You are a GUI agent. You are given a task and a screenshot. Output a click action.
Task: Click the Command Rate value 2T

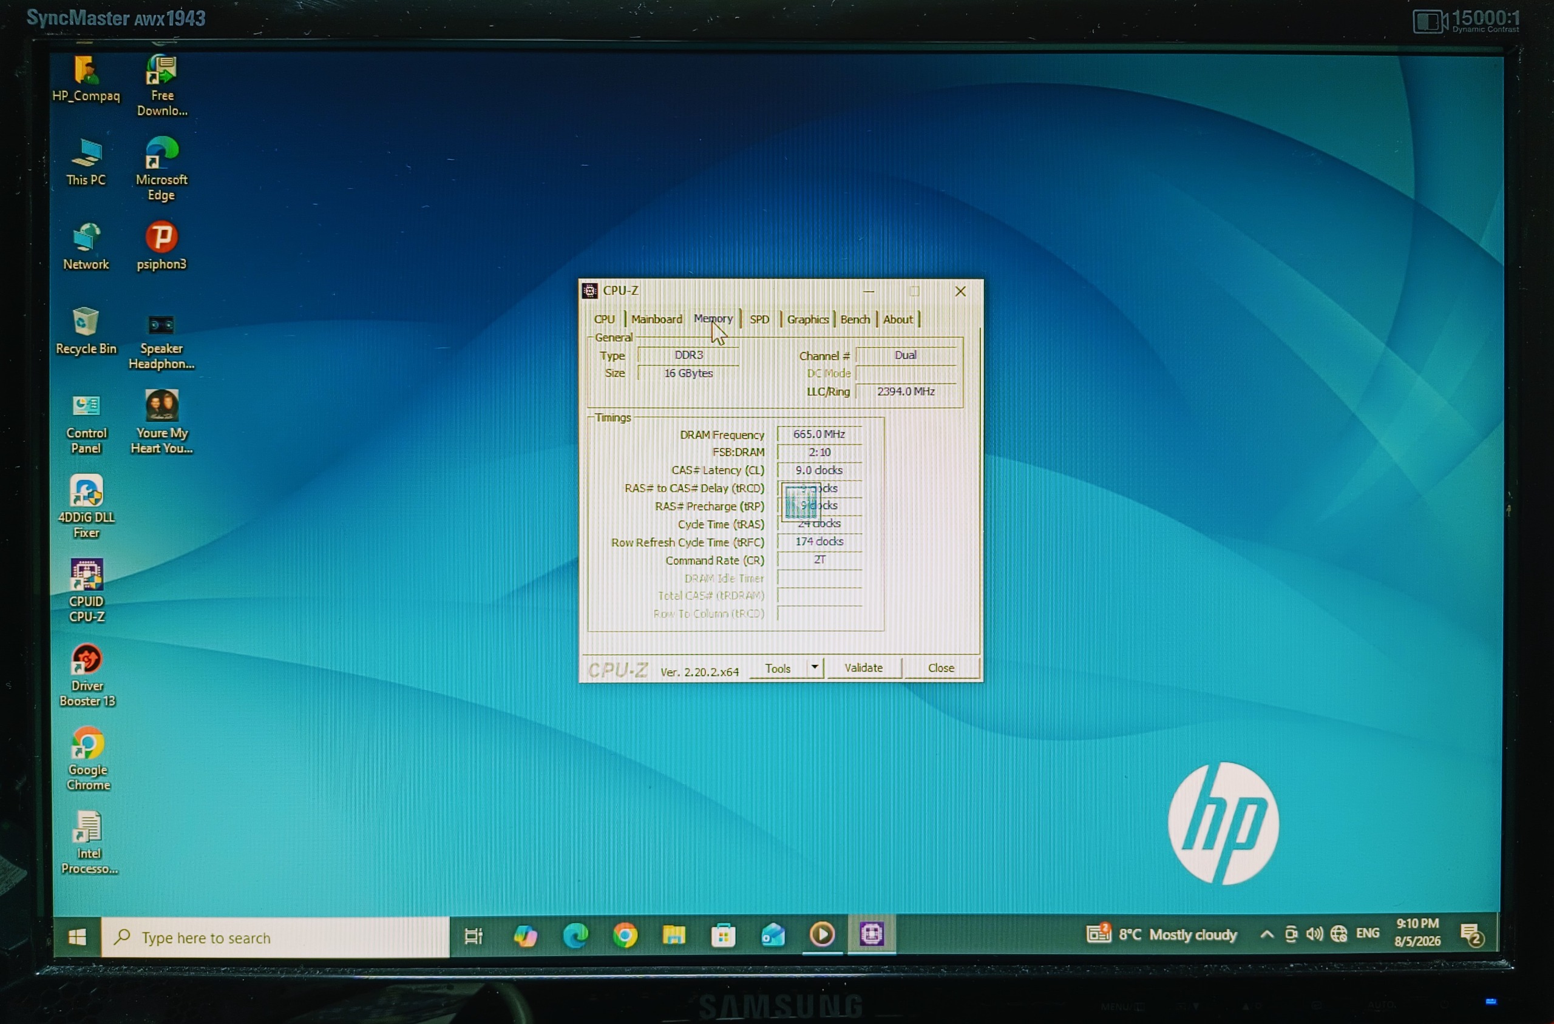point(819,560)
